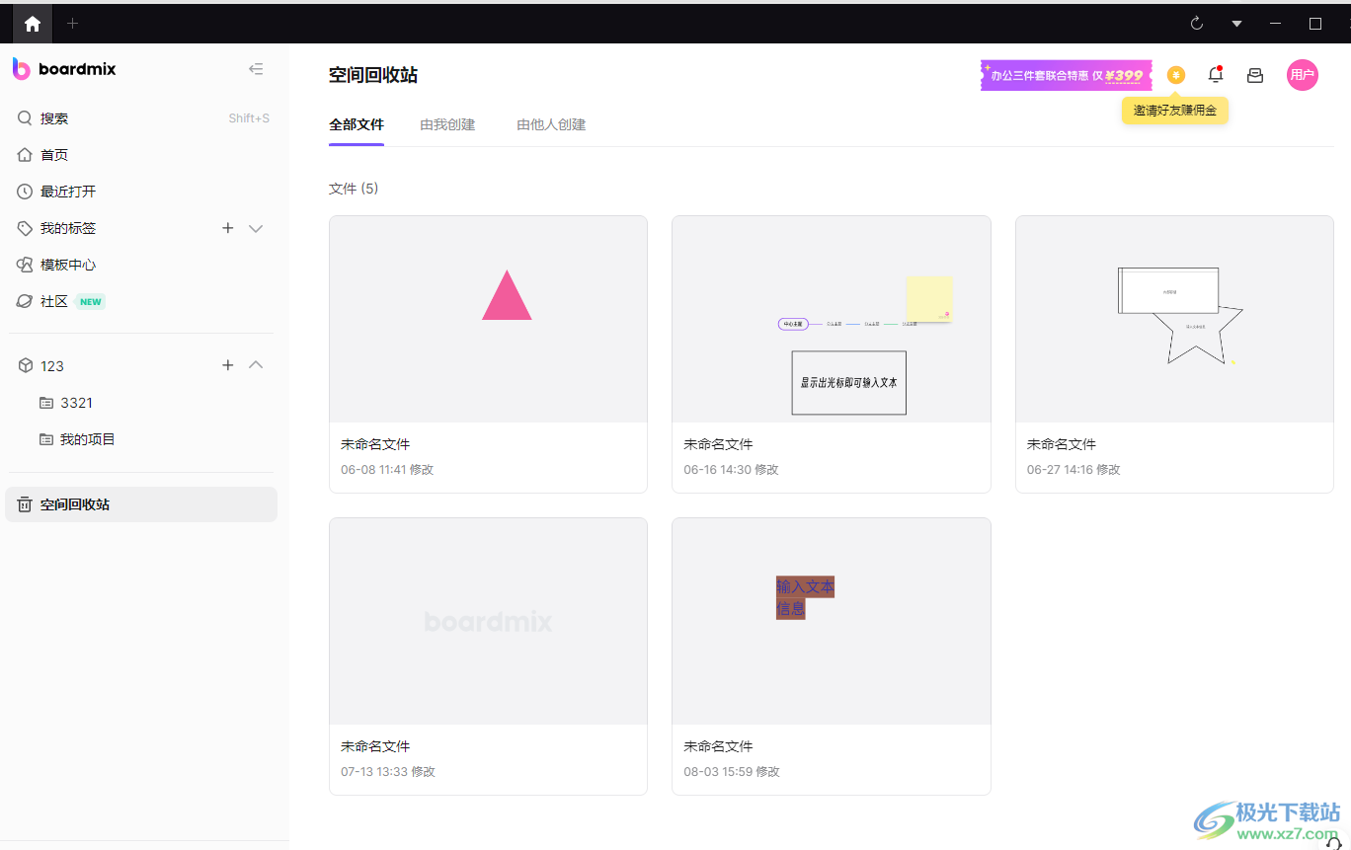
Task: Switch to 由我创建 tab
Action: coord(447,125)
